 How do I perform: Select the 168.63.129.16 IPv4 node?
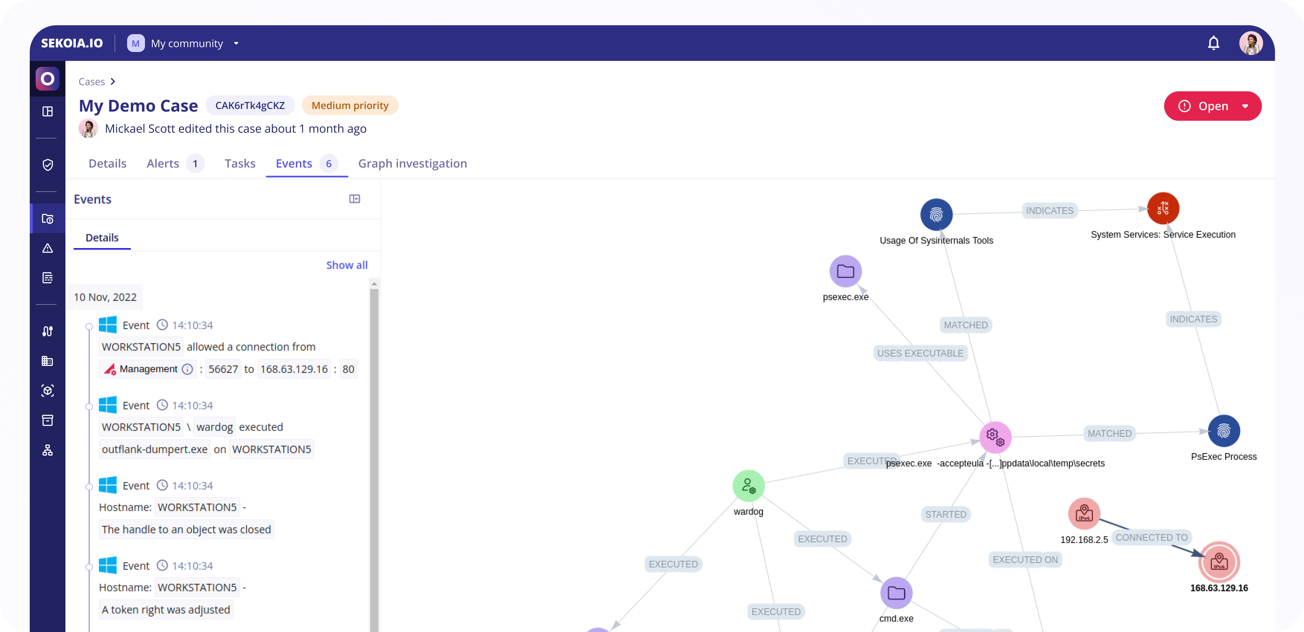[1219, 562]
